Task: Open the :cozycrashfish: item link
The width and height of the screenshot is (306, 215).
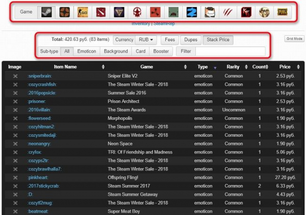Action: 42,85
